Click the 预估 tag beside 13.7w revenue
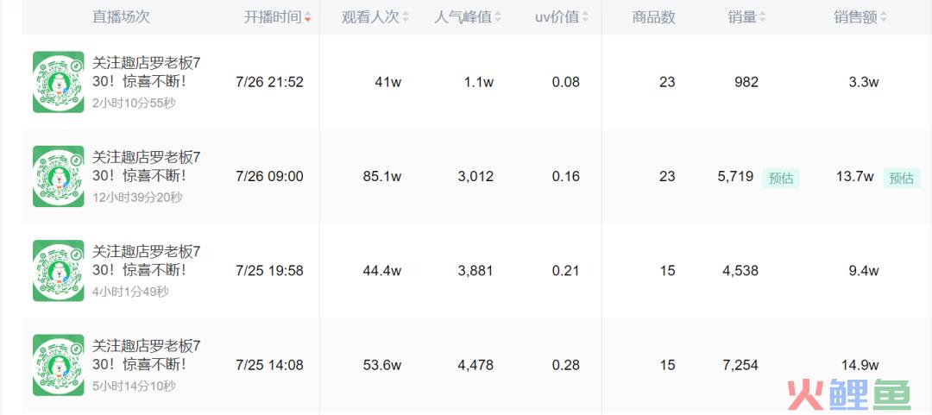Image resolution: width=932 pixels, height=415 pixels. 902,178
